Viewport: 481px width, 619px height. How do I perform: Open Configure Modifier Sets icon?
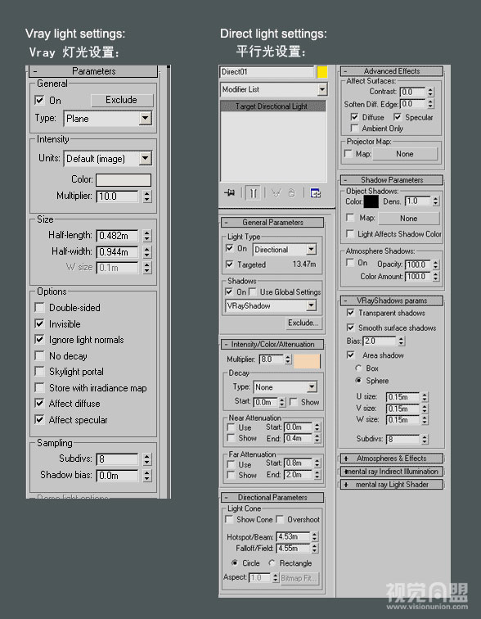(x=316, y=193)
